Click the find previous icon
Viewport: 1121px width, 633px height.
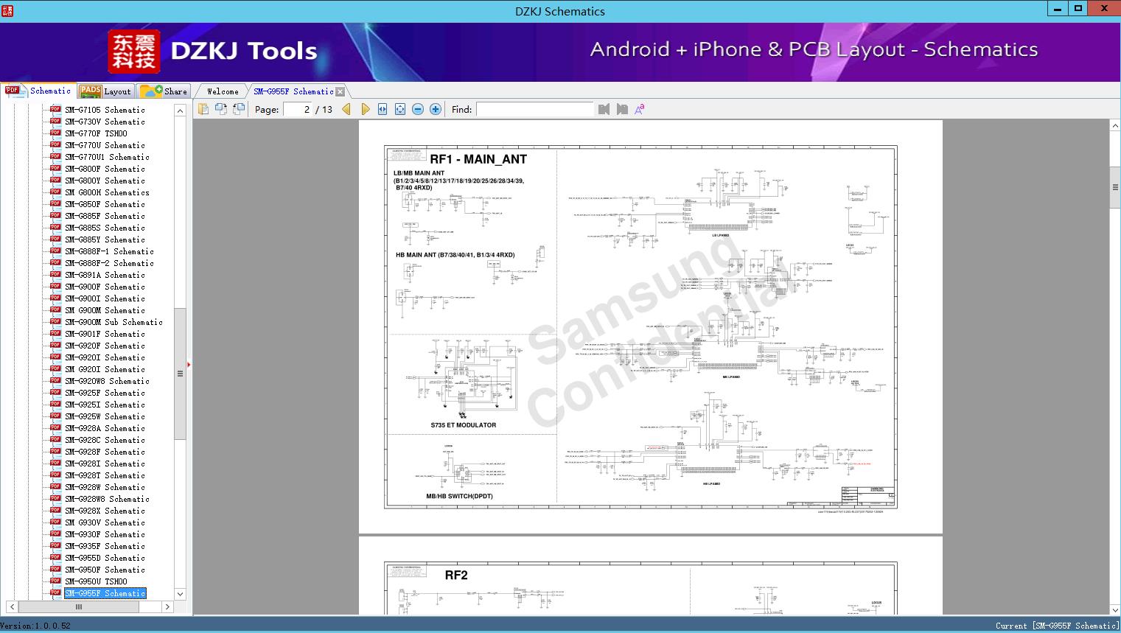604,109
